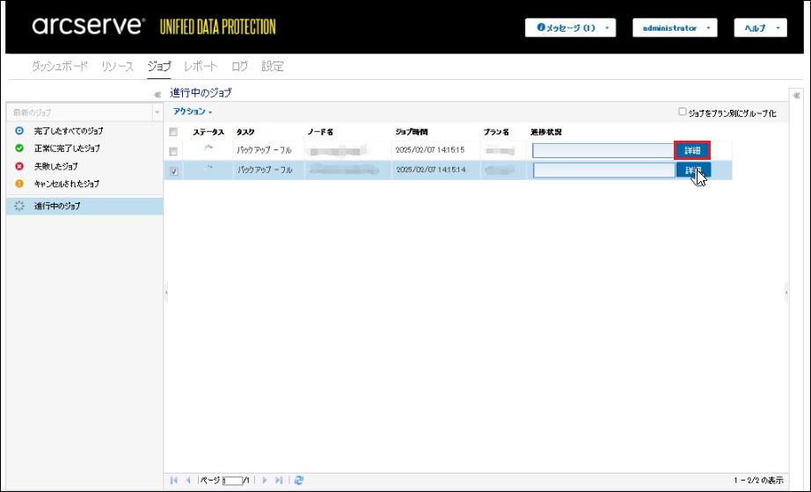Toggle the select-all checkbox in table header
The height and width of the screenshot is (492, 811).
pos(174,133)
